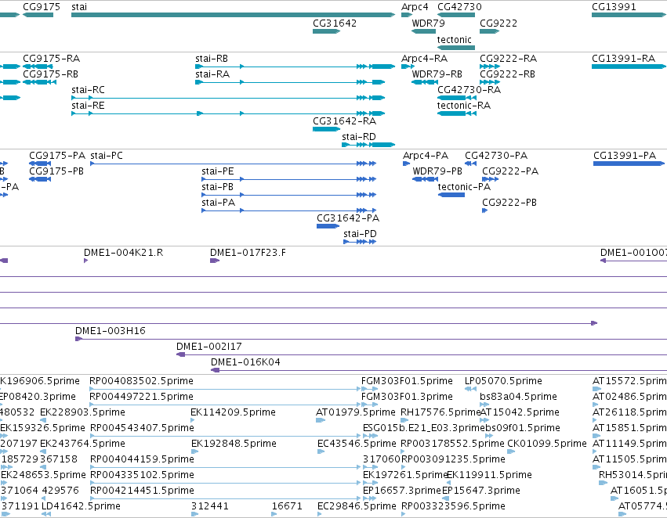Click BAC end DME1-004K21.R
667x518 pixels.
click(86, 261)
